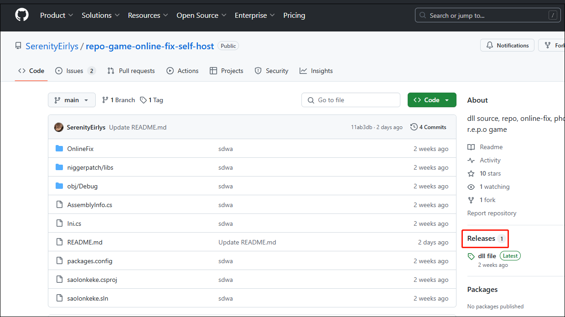This screenshot has height=317, width=565.
Task: Click the folder icon beside obj/Debug
Action: coord(59,186)
